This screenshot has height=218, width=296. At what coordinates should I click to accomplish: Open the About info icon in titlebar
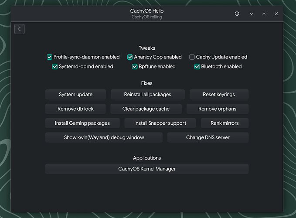pos(237,14)
